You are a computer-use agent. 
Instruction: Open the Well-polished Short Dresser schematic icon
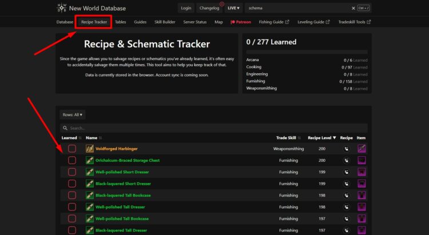click(x=89, y=172)
